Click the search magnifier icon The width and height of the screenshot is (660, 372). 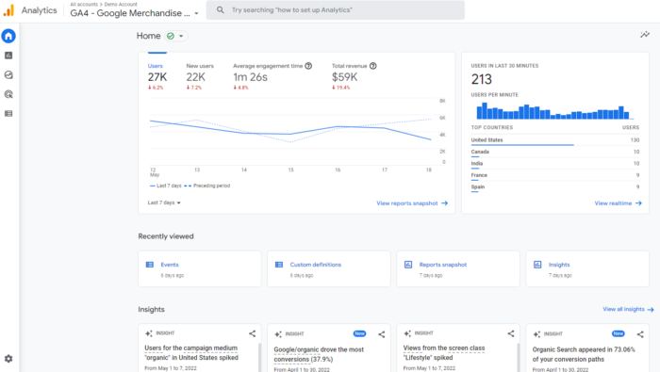(220, 9)
